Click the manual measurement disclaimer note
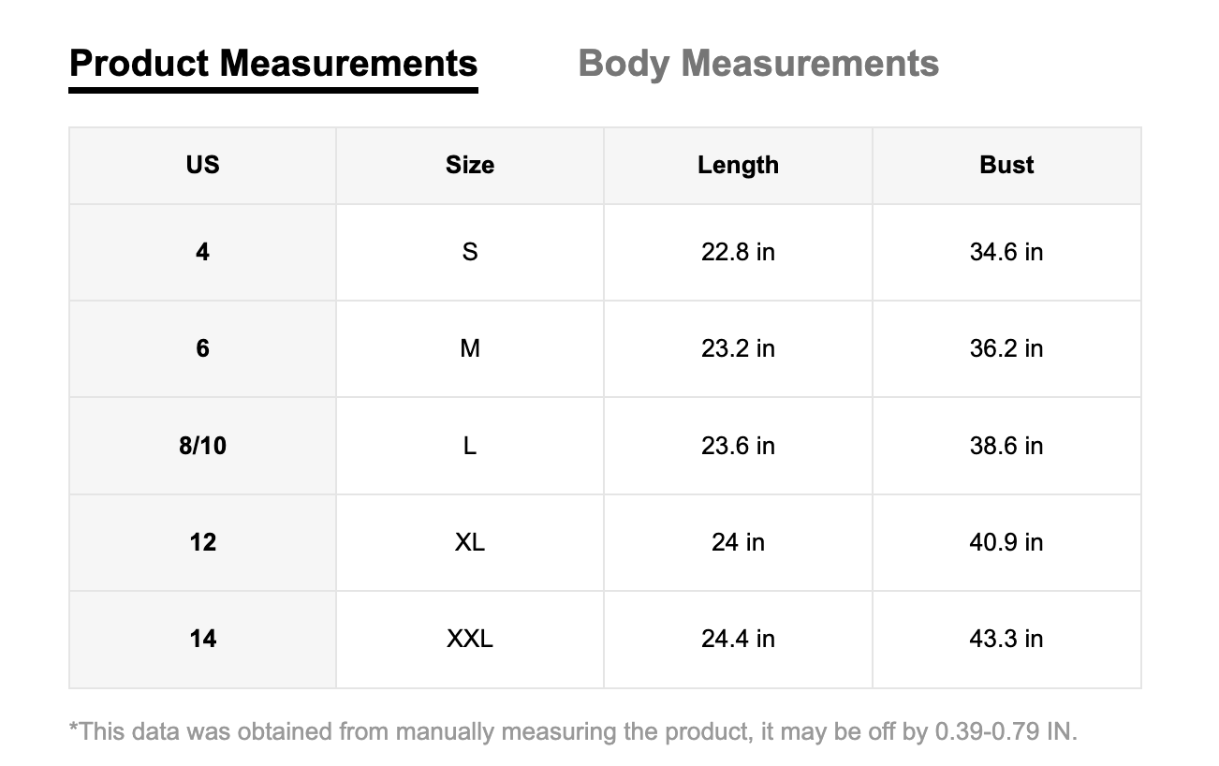Image resolution: width=1219 pixels, height=766 pixels. (573, 731)
